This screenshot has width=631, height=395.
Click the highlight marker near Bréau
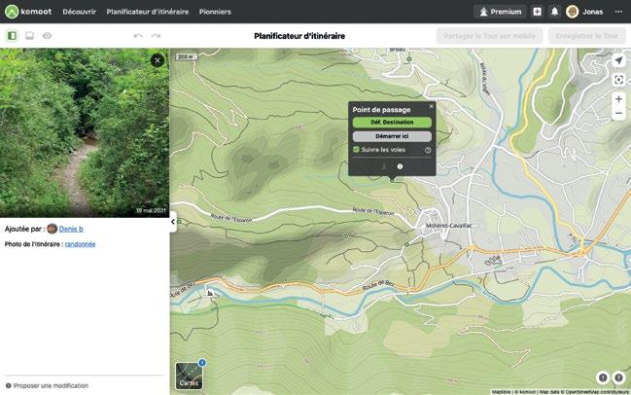pos(409,58)
